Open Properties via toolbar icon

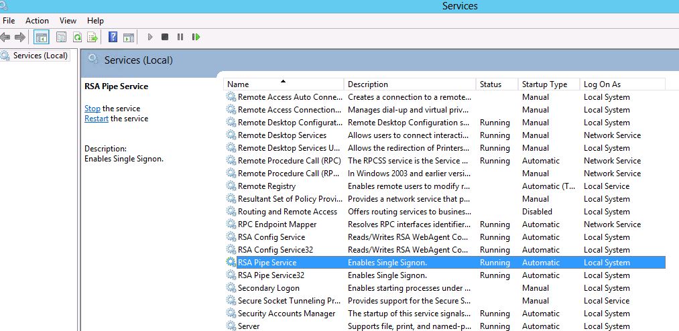click(62, 38)
